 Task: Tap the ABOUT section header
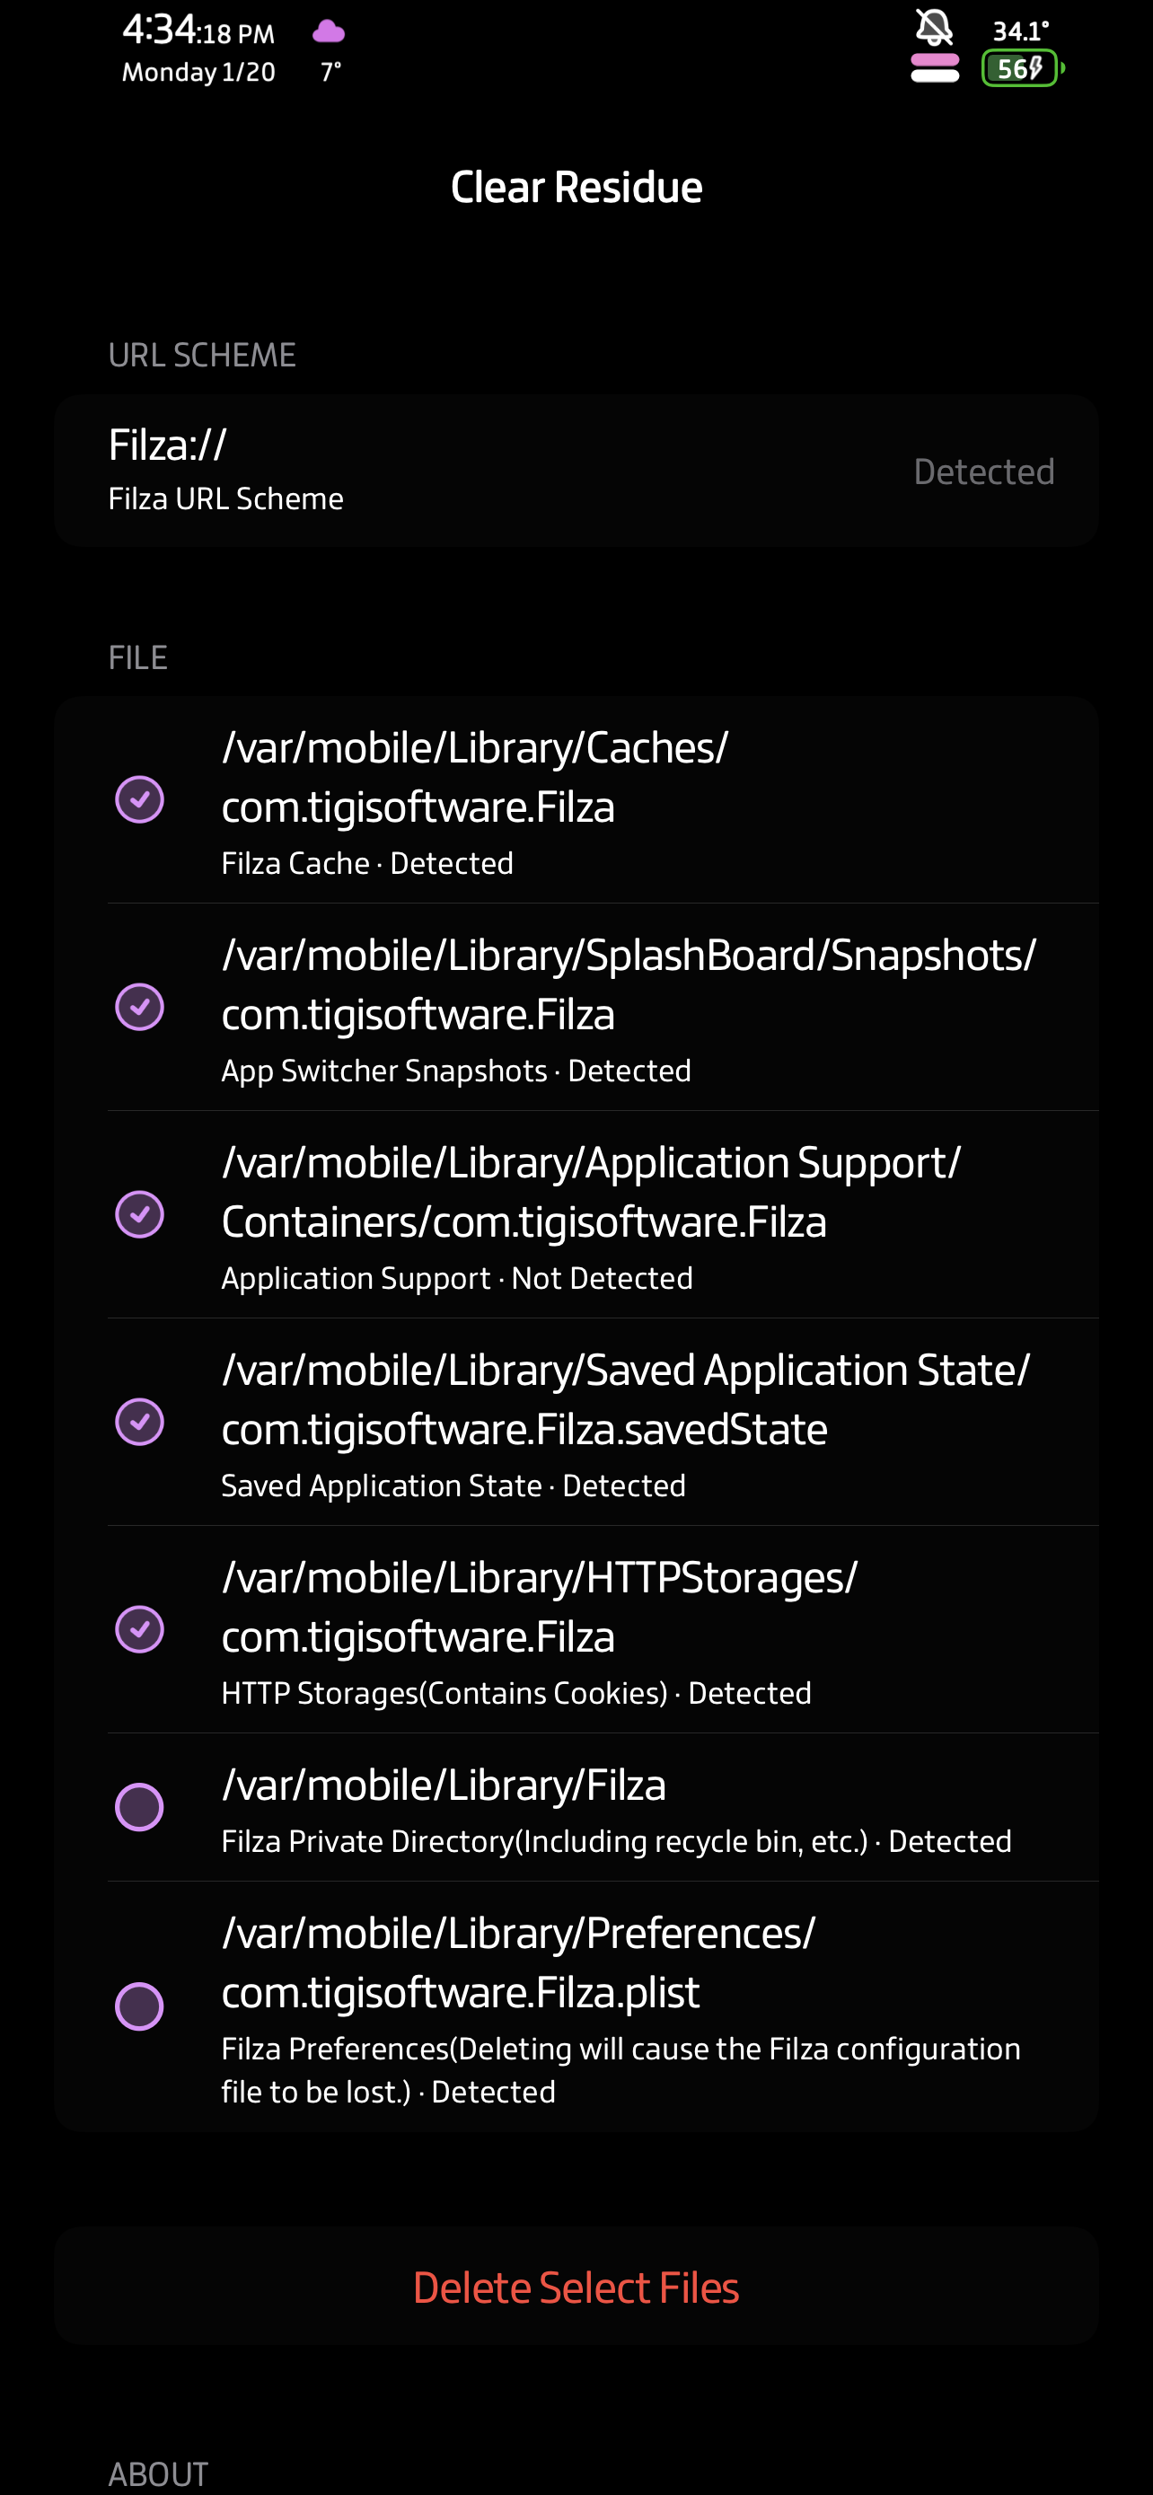pyautogui.click(x=158, y=2471)
